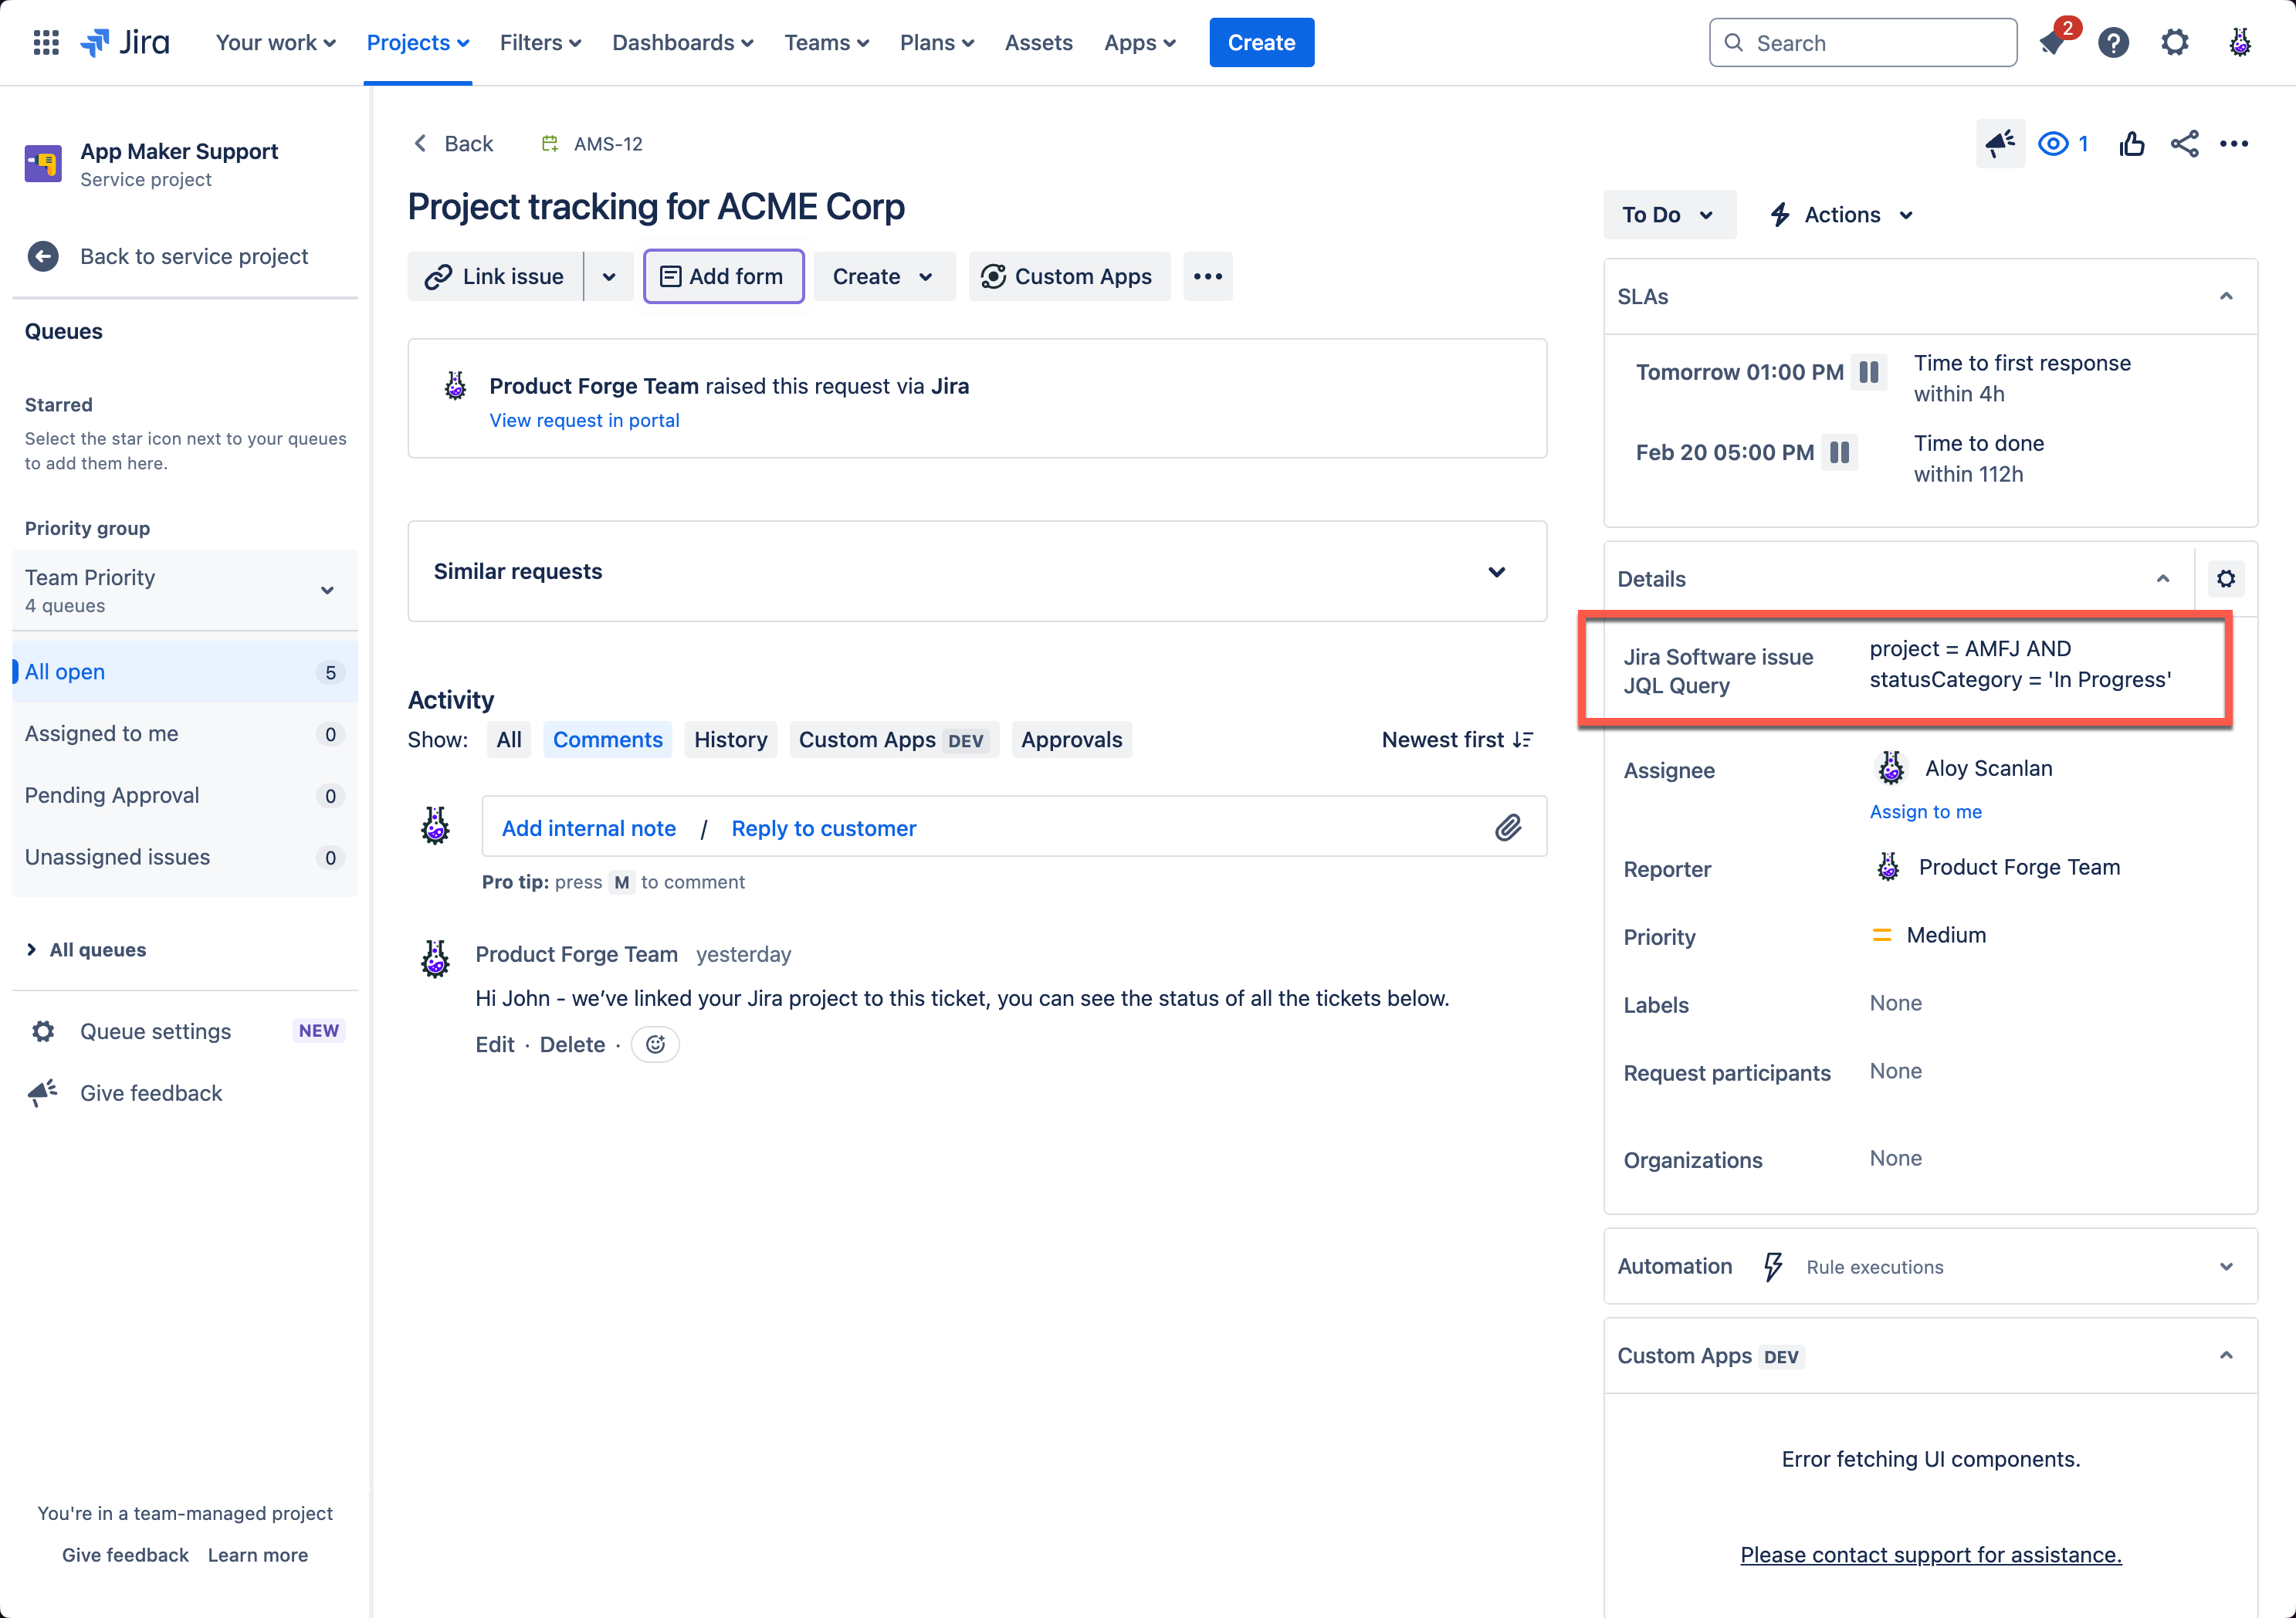Click the pause icon for Time to done
The image size is (2296, 1618).
click(x=1840, y=452)
